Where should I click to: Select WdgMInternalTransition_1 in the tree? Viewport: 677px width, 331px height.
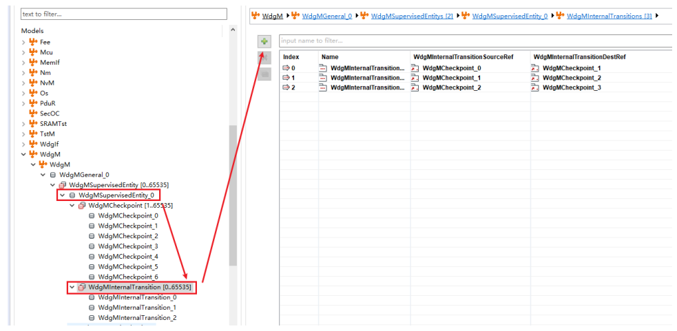coord(137,308)
